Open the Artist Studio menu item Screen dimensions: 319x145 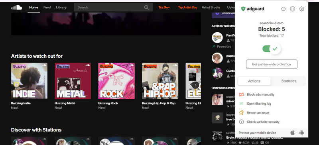pyautogui.click(x=211, y=7)
